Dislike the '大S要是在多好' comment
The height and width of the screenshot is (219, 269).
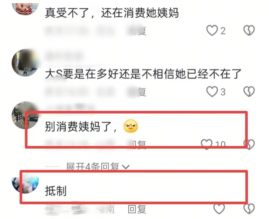click(249, 91)
